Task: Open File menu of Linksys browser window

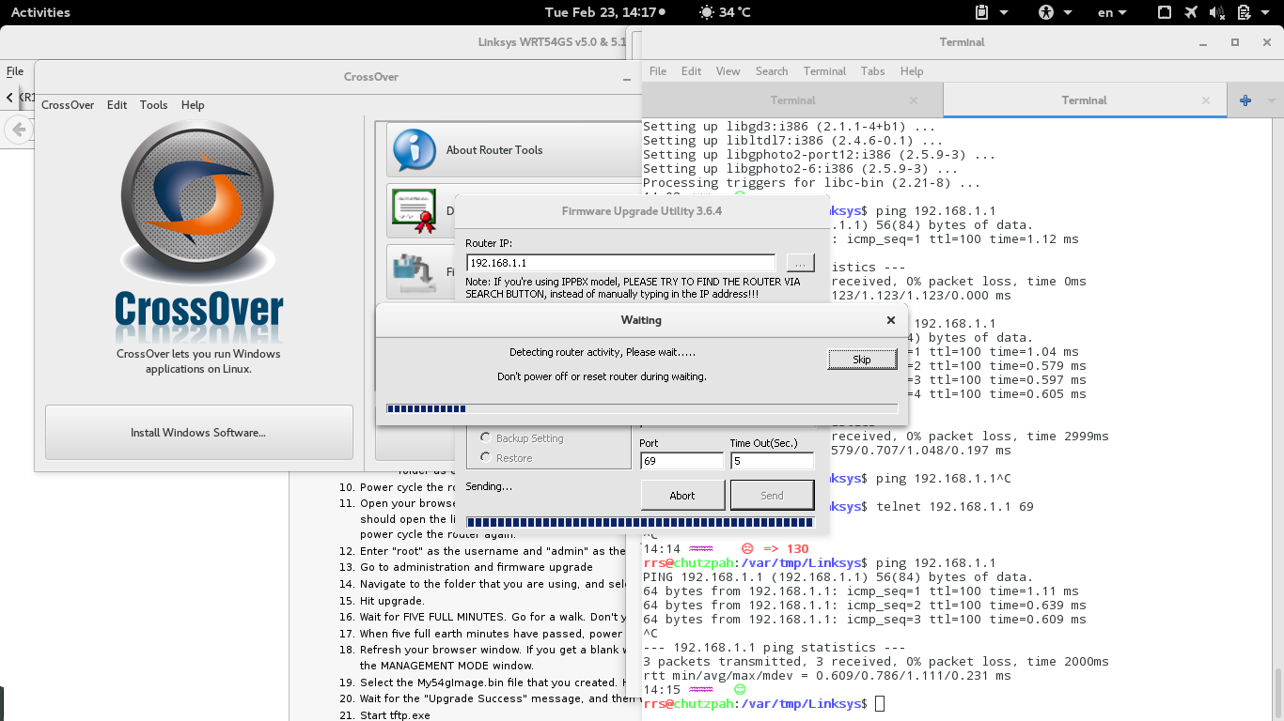Action: pos(15,71)
